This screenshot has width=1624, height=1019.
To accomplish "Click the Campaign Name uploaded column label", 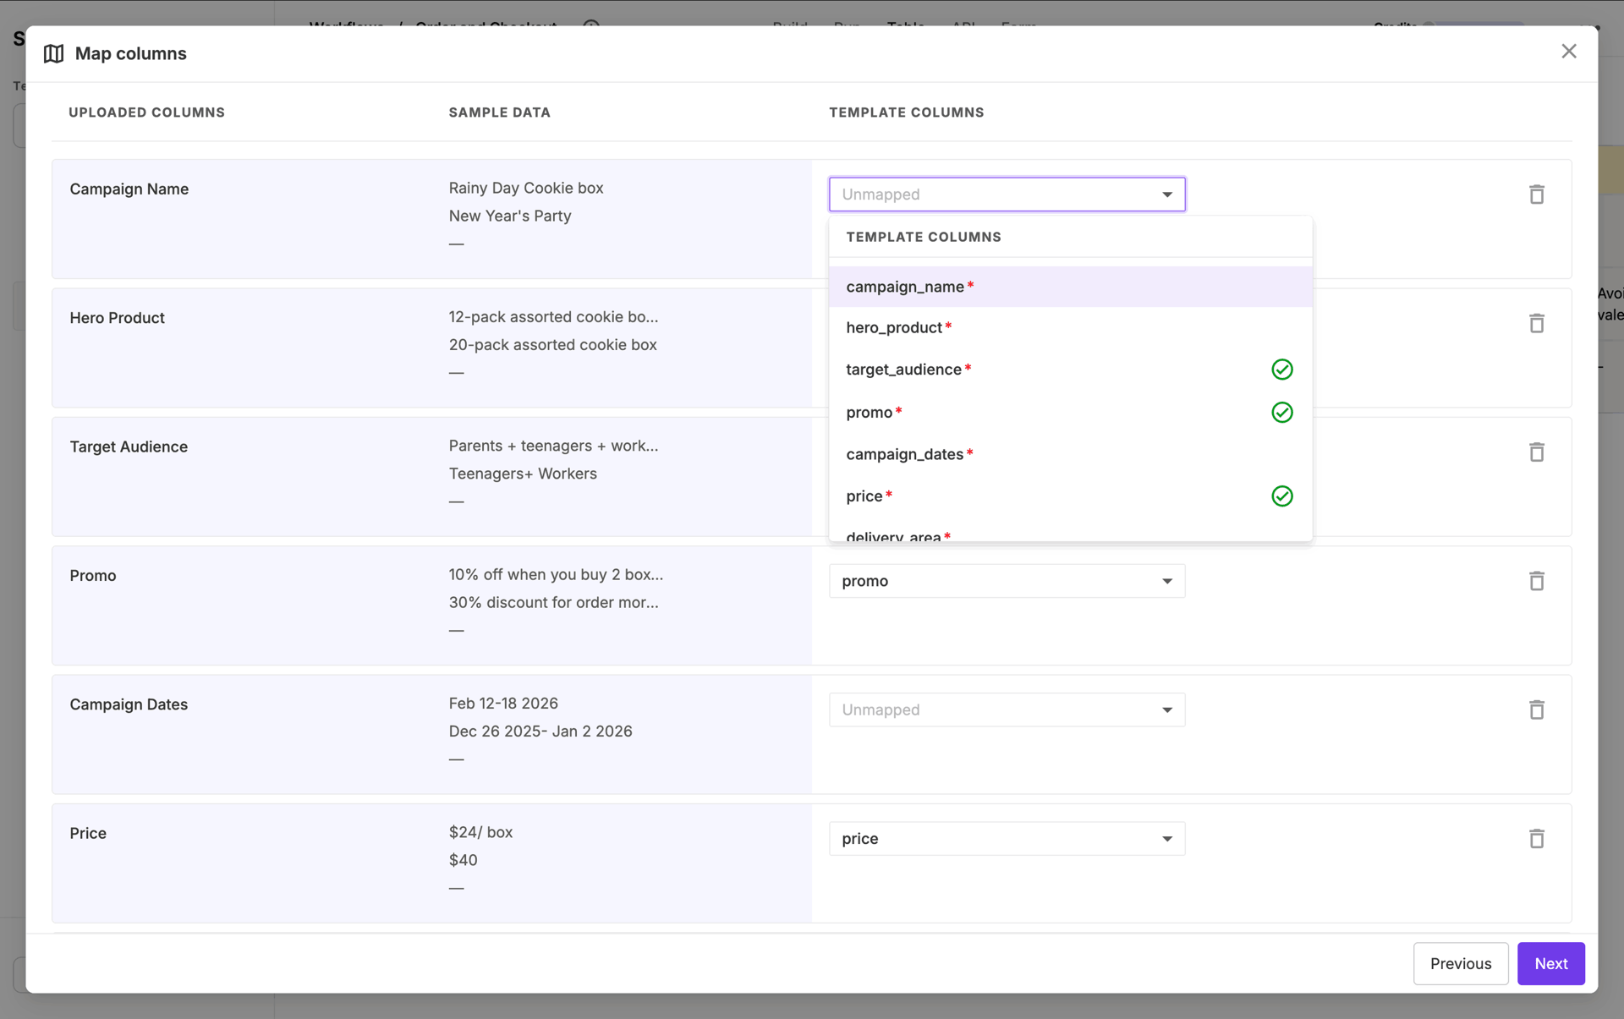I will [129, 189].
